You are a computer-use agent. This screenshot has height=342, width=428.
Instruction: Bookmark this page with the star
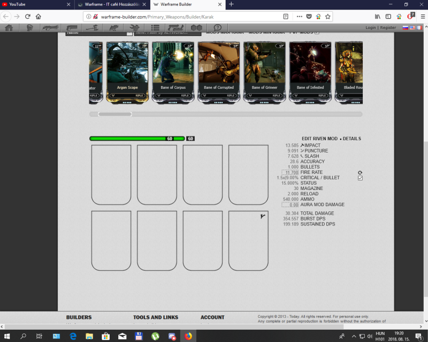pyautogui.click(x=328, y=17)
